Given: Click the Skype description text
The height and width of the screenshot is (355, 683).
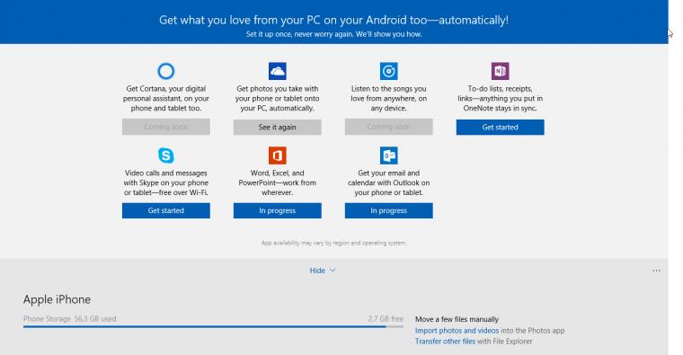Looking at the screenshot, I should click(x=166, y=182).
